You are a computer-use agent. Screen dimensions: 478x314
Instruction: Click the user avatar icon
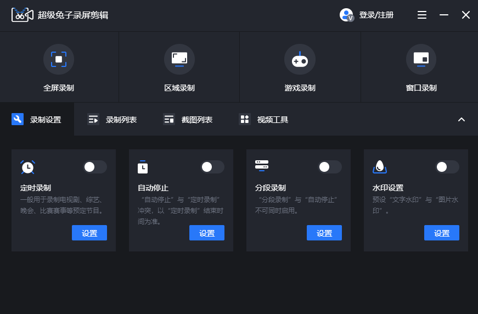tap(346, 15)
